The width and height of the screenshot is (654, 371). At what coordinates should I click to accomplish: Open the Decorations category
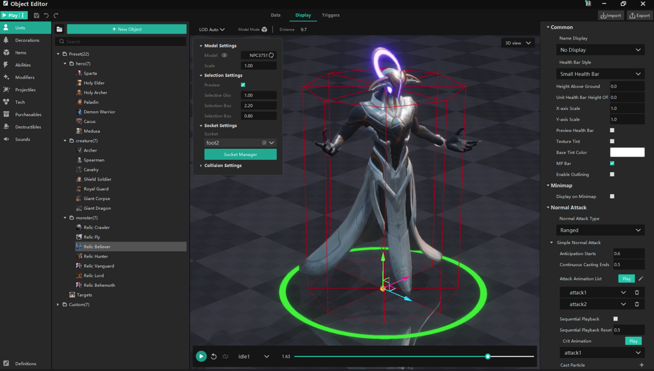coord(25,40)
